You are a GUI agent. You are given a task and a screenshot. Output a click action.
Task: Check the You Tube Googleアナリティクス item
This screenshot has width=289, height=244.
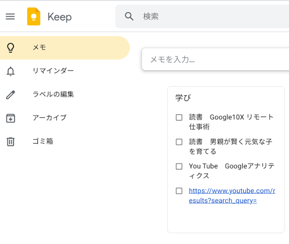(179, 166)
